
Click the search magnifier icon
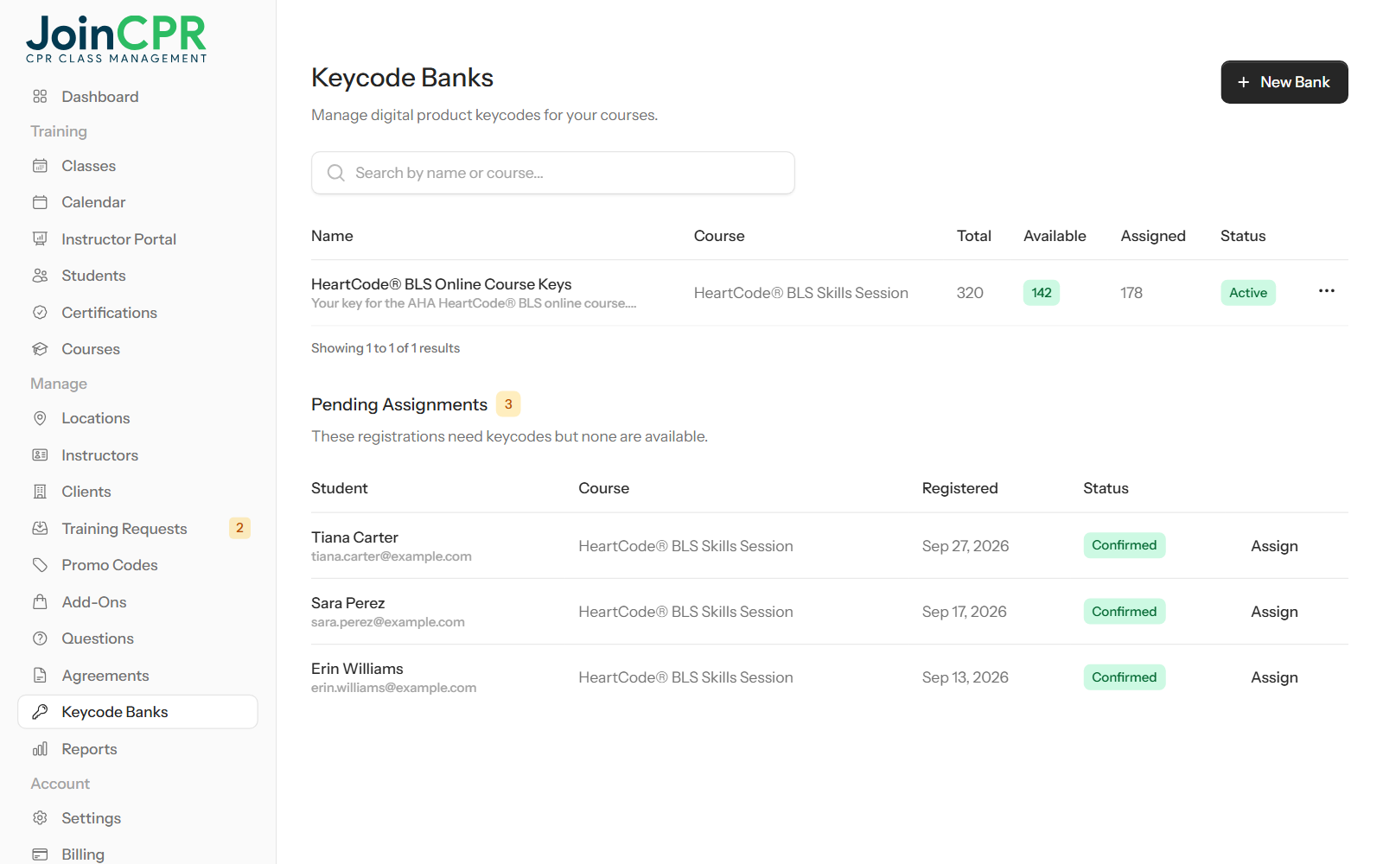coord(336,173)
